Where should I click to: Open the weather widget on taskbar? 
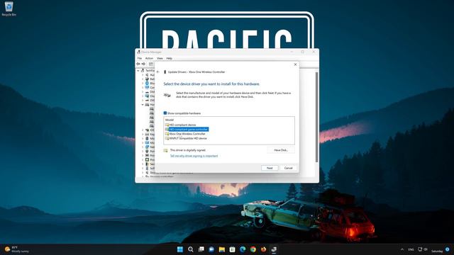(x=17, y=249)
